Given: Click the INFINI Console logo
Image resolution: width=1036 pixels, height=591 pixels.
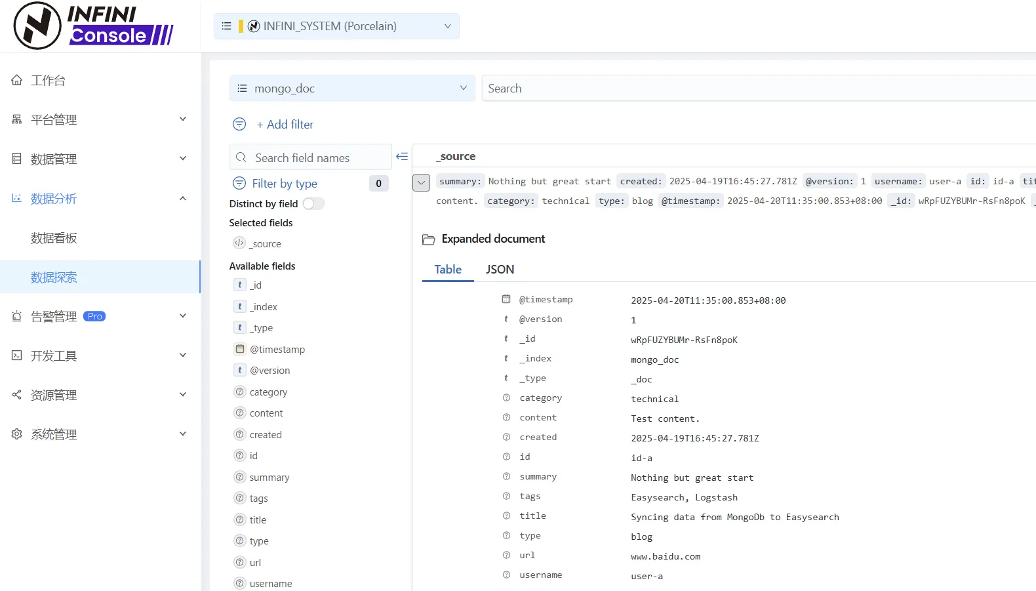Looking at the screenshot, I should click(x=94, y=26).
